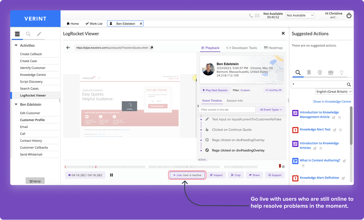Select the pencil edit icon in sidebar
The width and height of the screenshot is (364, 220).
39,34
